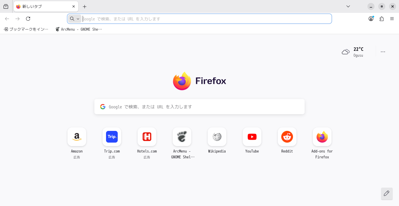Screen dimensions: 399x206
Task: Click the YouTube label text
Action: tap(252, 151)
